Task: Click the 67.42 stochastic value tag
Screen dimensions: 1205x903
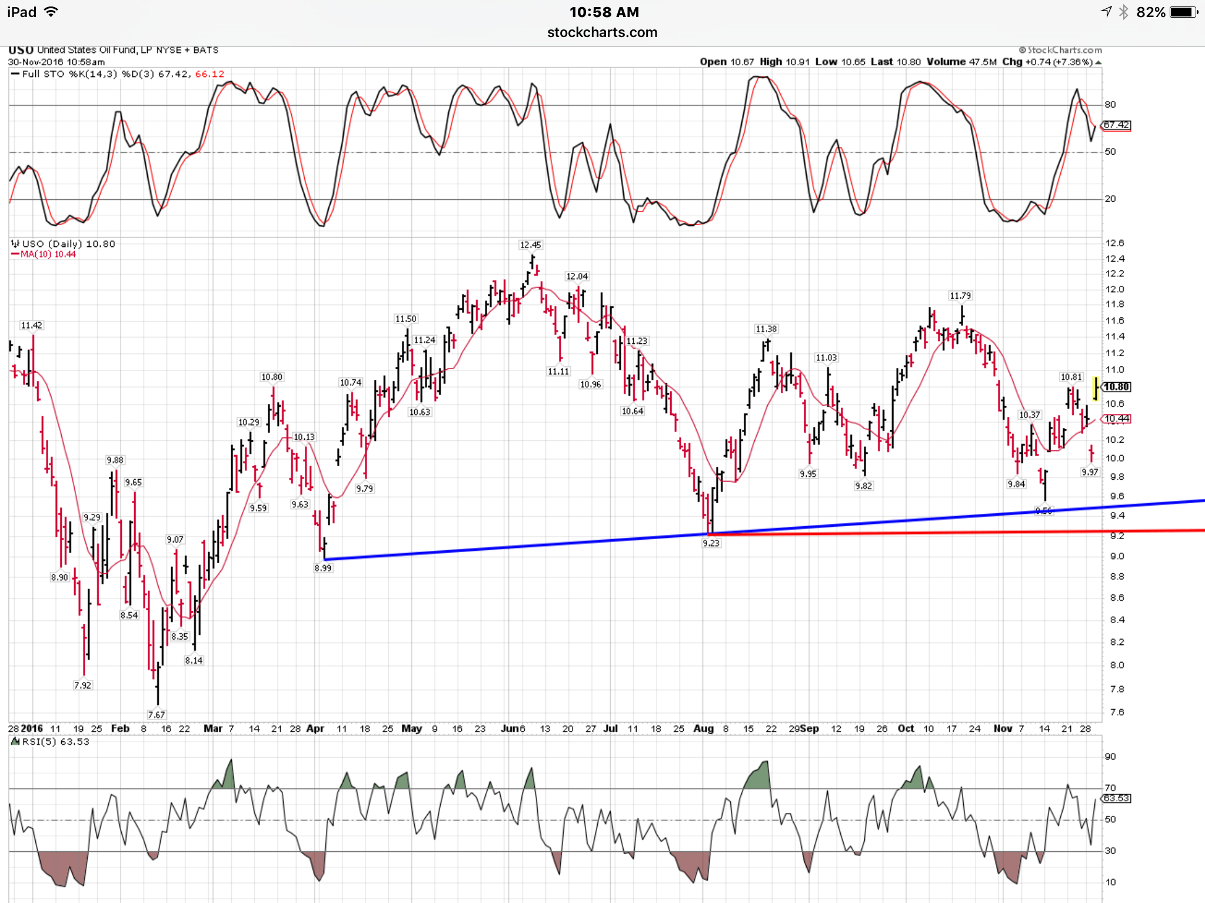Action: [1116, 125]
